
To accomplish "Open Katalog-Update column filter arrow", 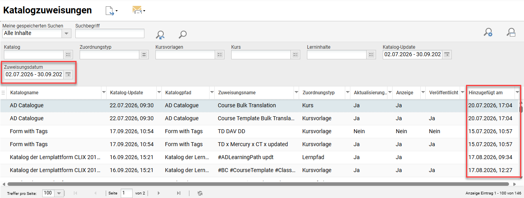I will 159,93.
